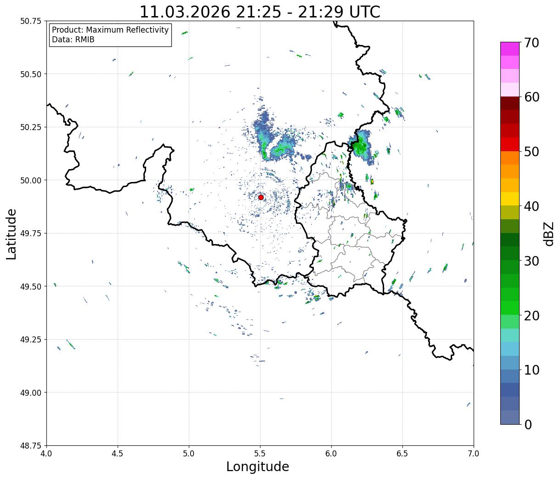The image size is (560, 478).
Task: Click the 7.0 longitude tick label
Action: [x=473, y=454]
